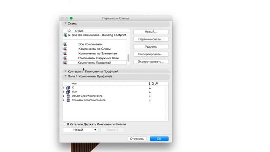
Task: Toggle sort arrow for Объем Слоя/Компонента
Action: (x=150, y=96)
